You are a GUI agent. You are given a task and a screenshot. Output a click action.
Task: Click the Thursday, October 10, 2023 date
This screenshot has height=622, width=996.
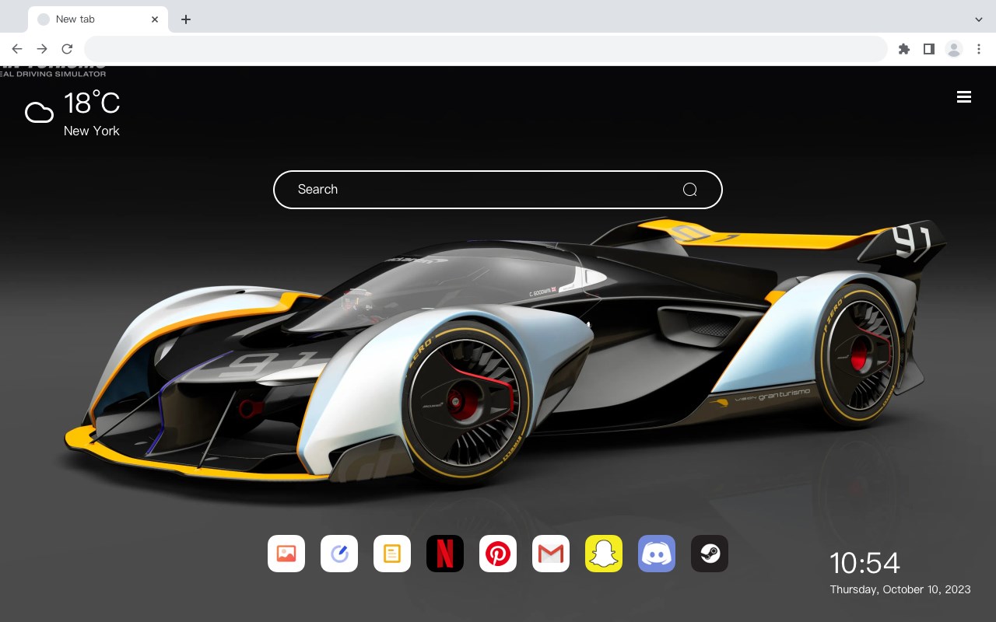(900, 589)
